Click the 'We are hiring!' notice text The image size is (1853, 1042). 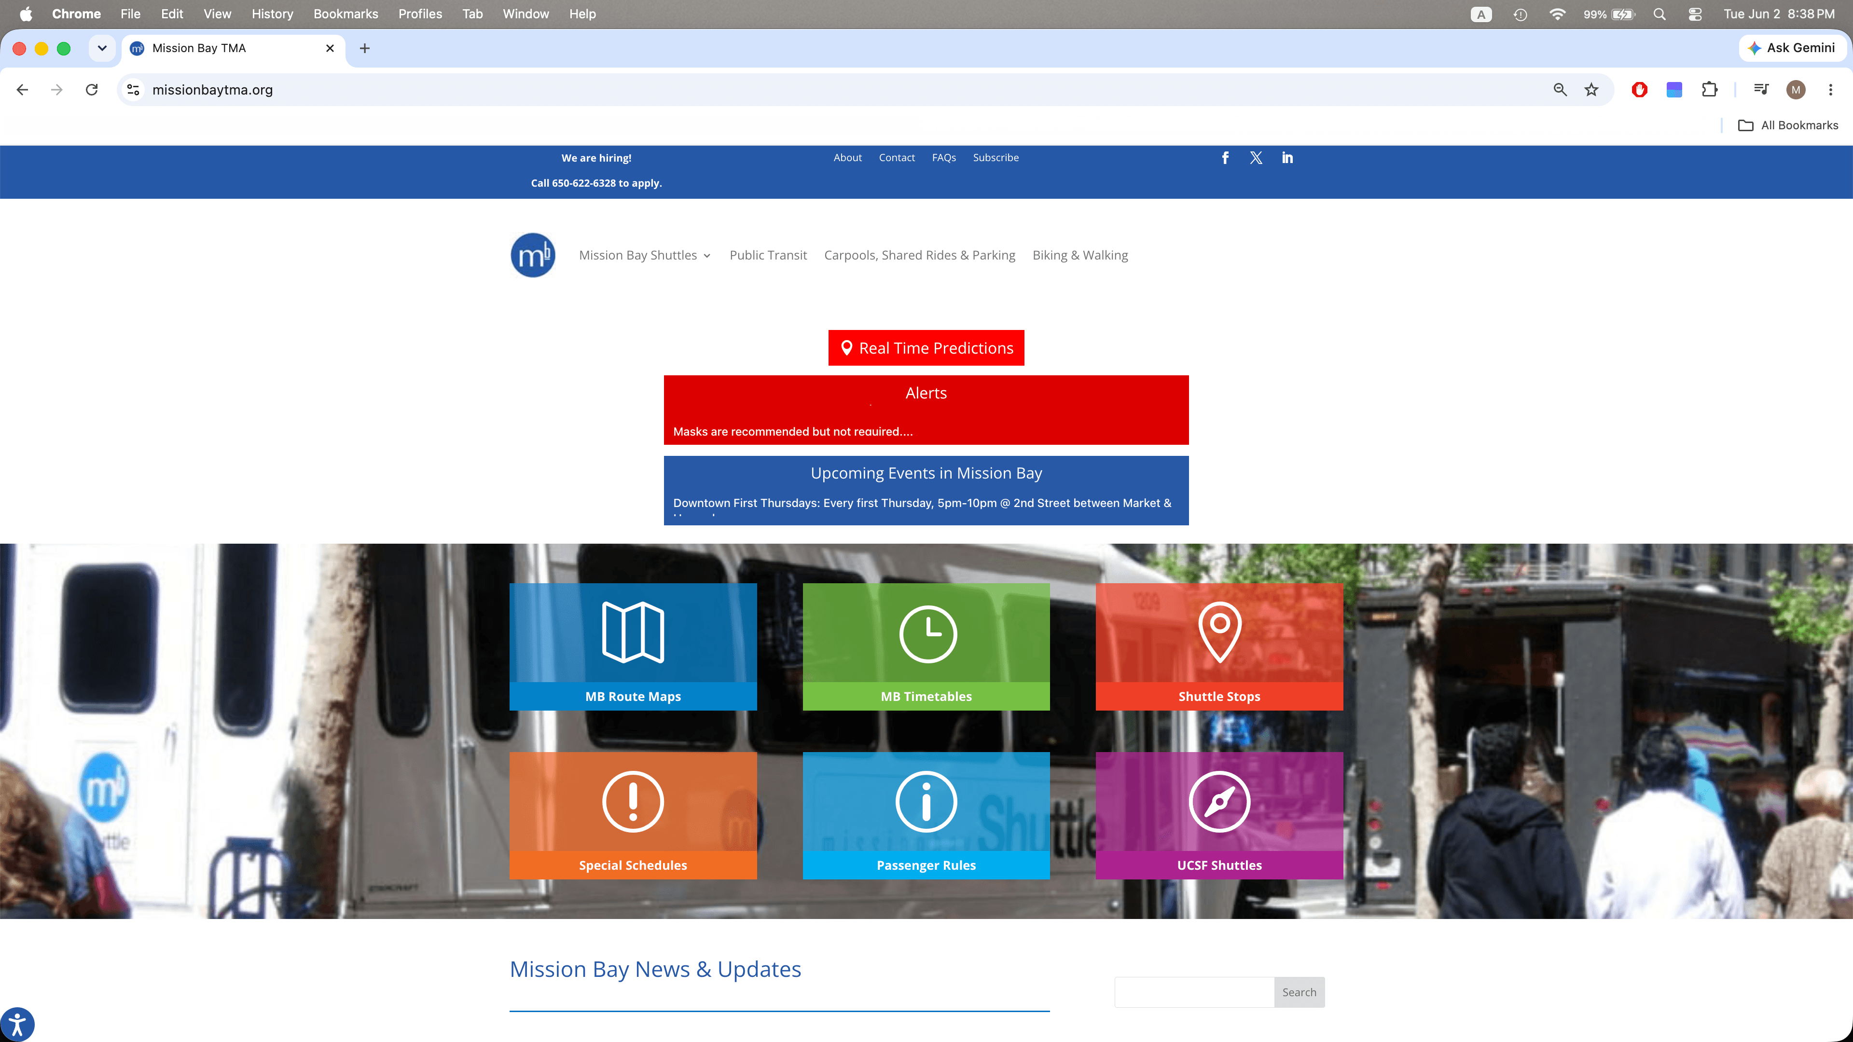(x=596, y=158)
